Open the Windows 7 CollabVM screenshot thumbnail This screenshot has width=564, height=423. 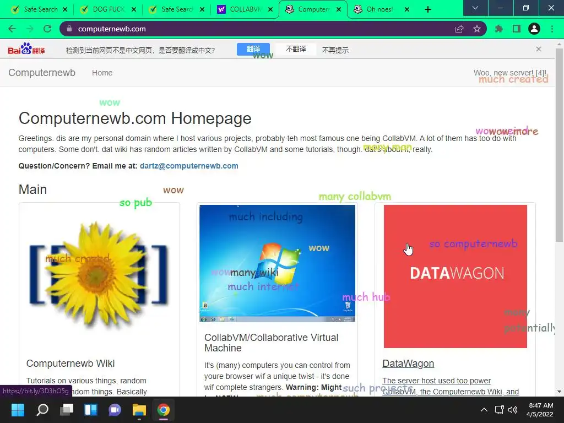278,263
